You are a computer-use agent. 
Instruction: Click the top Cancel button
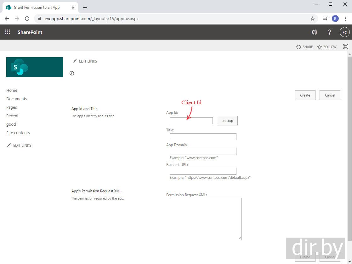[x=330, y=95]
